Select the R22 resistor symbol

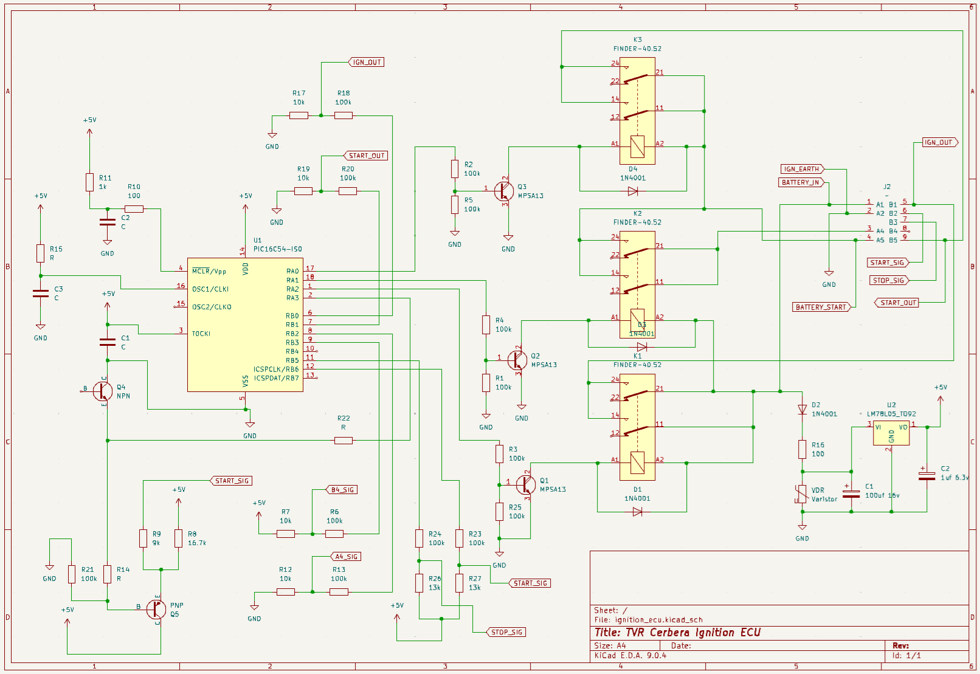[x=343, y=441]
